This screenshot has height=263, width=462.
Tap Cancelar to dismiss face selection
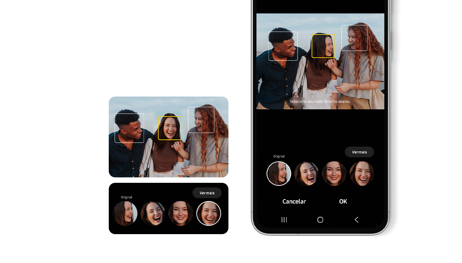click(x=294, y=201)
